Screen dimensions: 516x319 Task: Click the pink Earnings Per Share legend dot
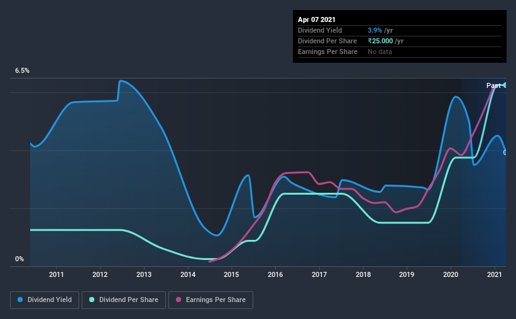tap(178, 300)
